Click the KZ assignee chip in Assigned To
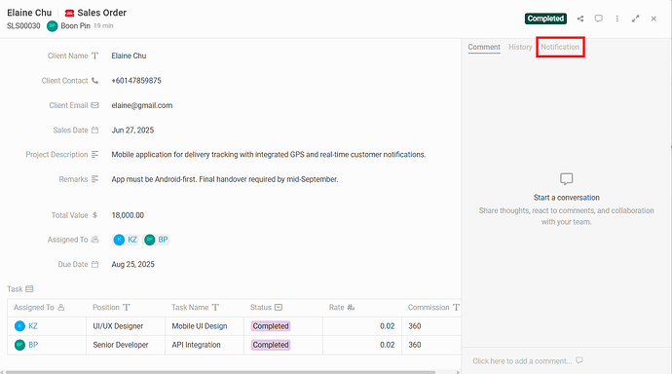 tap(126, 240)
